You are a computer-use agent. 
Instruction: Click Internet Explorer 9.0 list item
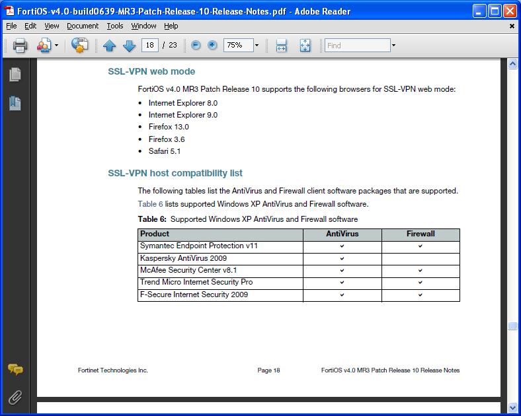coord(183,115)
